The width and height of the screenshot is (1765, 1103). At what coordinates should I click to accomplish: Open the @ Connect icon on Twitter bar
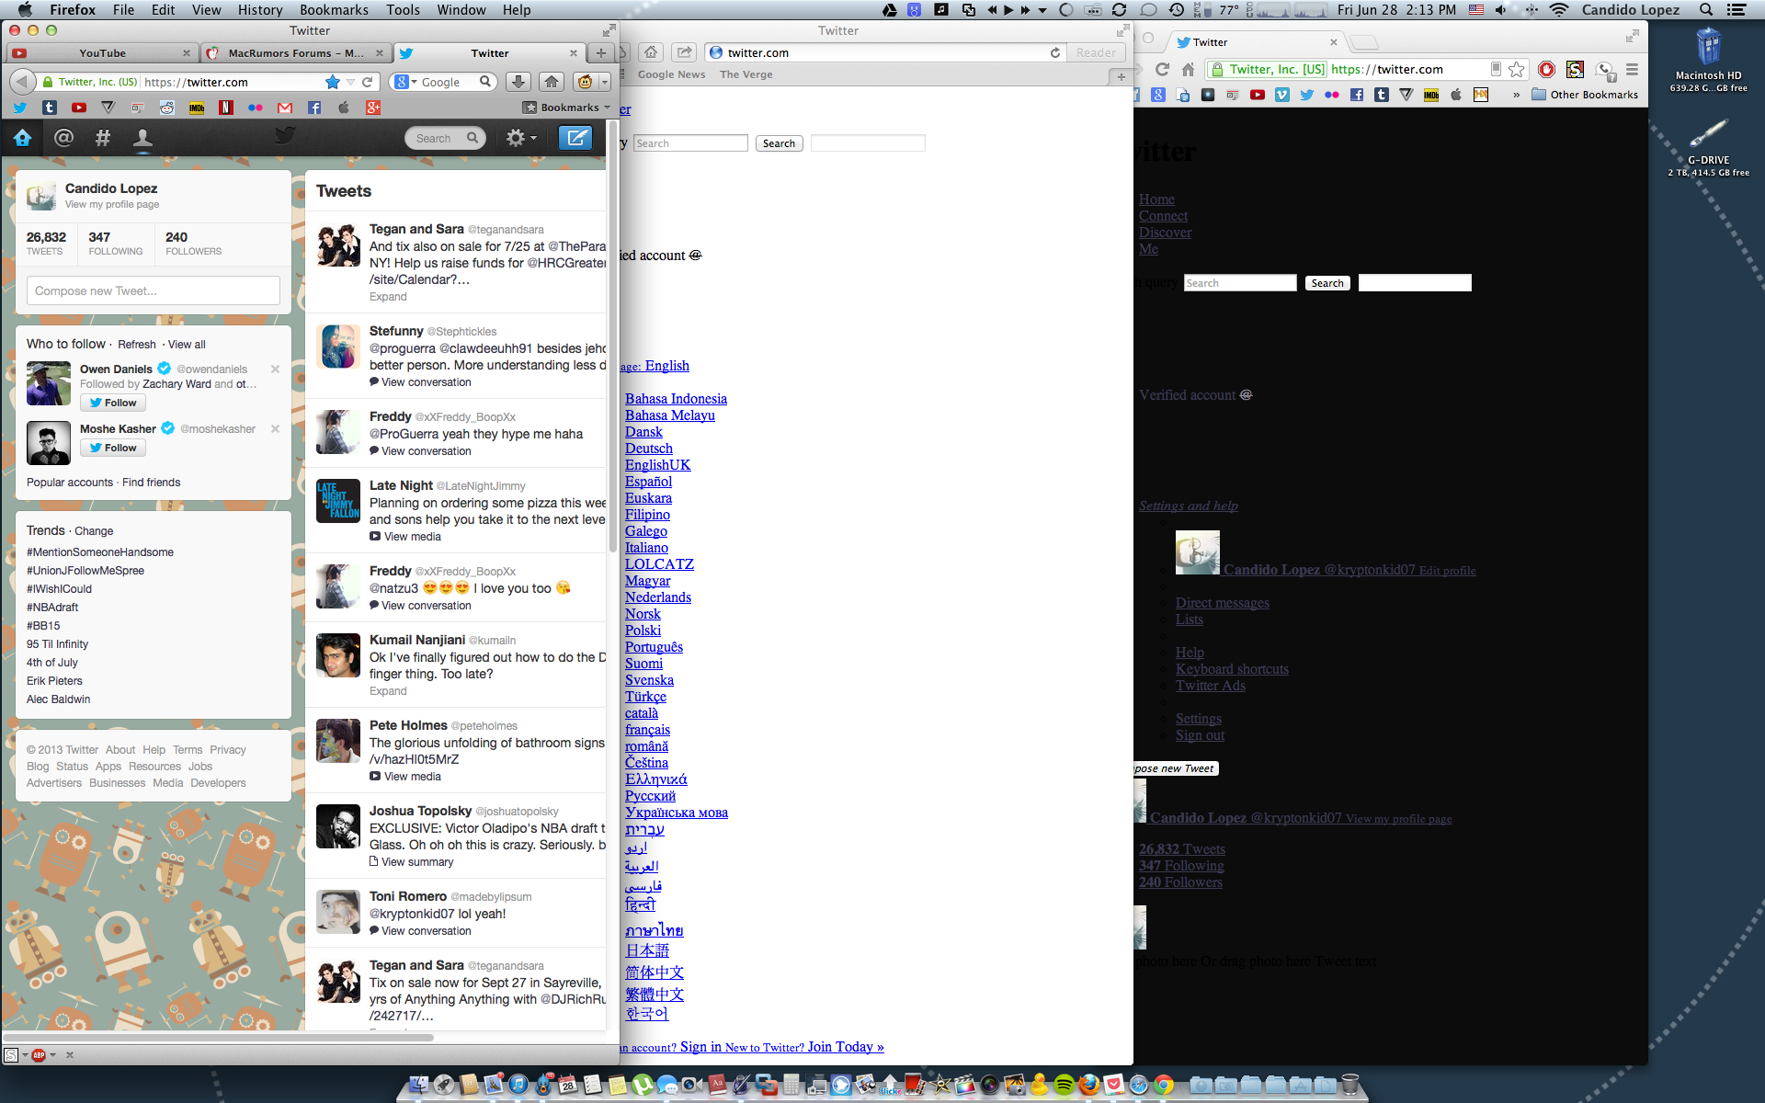pos(63,138)
